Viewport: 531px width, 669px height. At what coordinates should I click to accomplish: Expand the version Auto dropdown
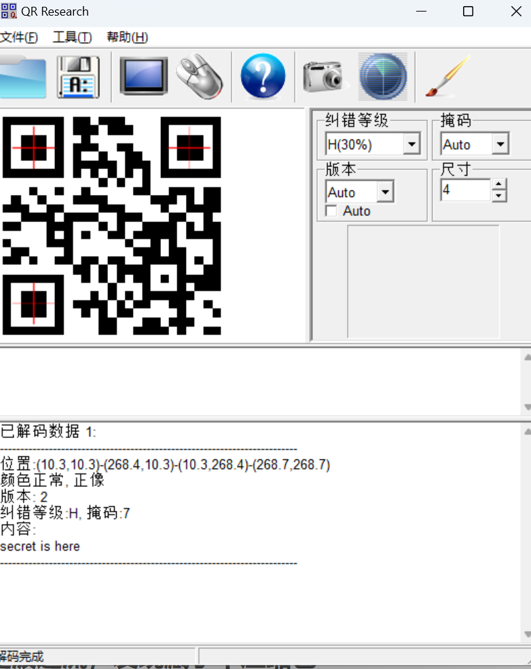click(x=385, y=192)
